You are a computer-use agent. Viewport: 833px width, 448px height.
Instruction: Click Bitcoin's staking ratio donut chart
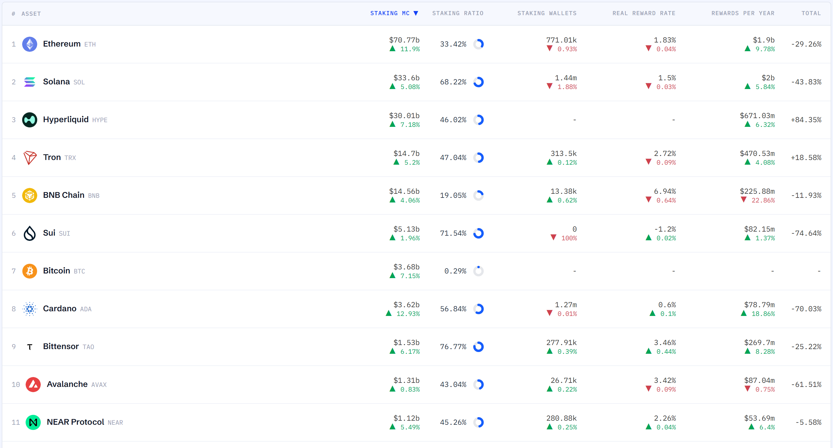pos(478,271)
